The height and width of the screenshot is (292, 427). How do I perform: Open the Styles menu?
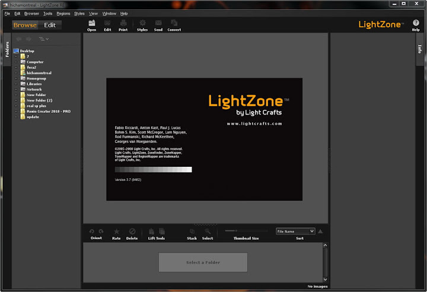coord(79,14)
